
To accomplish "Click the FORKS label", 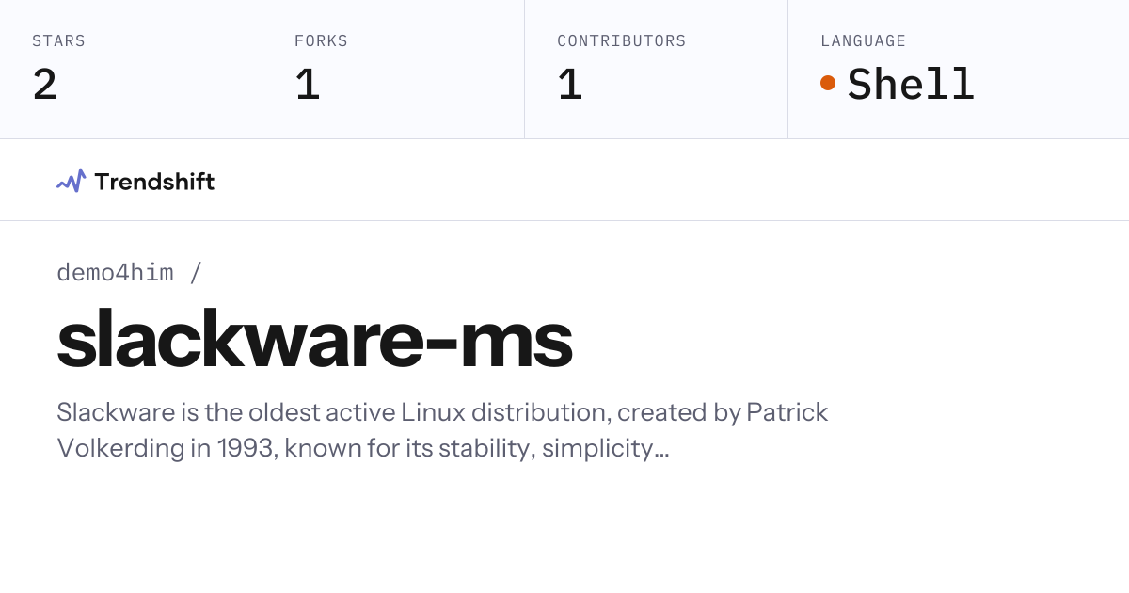I will pos(321,41).
